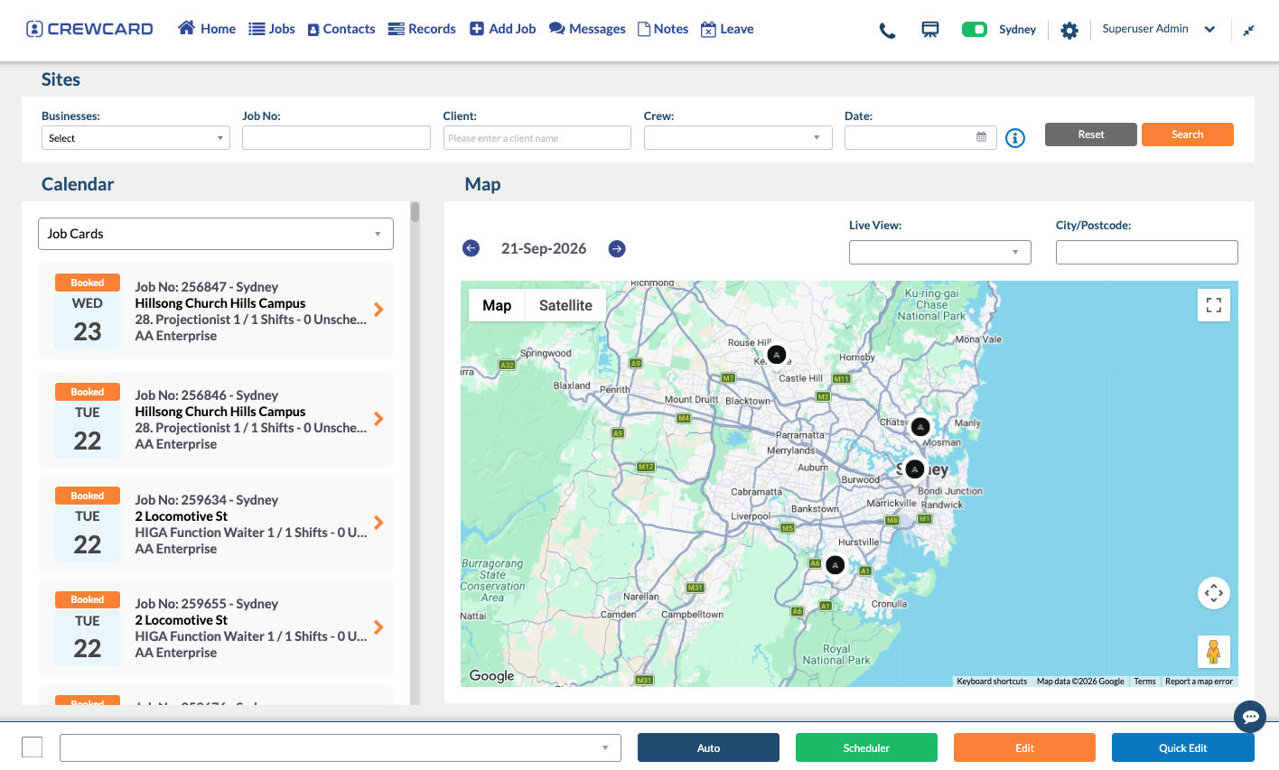Open the settings gear icon
This screenshot has height=770, width=1279.
click(1069, 30)
